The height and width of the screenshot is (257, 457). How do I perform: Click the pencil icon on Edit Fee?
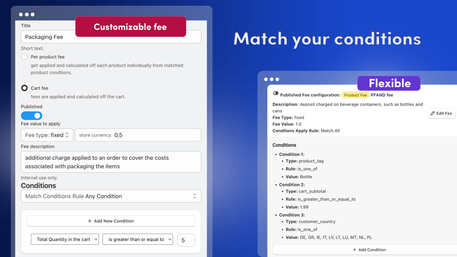[433, 113]
